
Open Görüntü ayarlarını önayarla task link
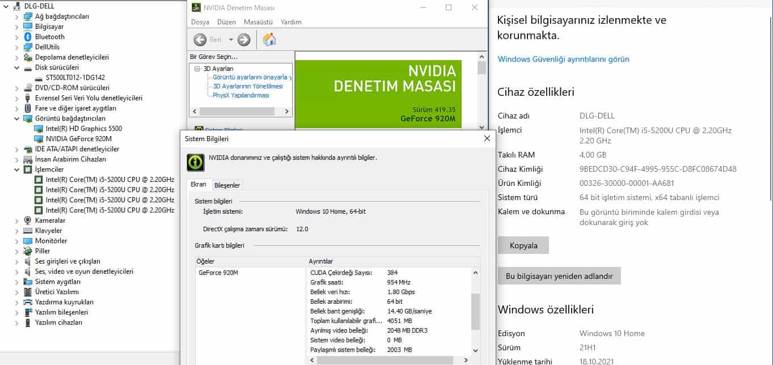[x=252, y=77]
